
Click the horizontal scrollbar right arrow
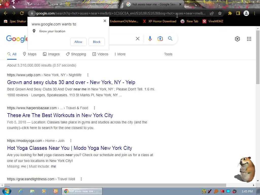pyautogui.click(x=254, y=185)
